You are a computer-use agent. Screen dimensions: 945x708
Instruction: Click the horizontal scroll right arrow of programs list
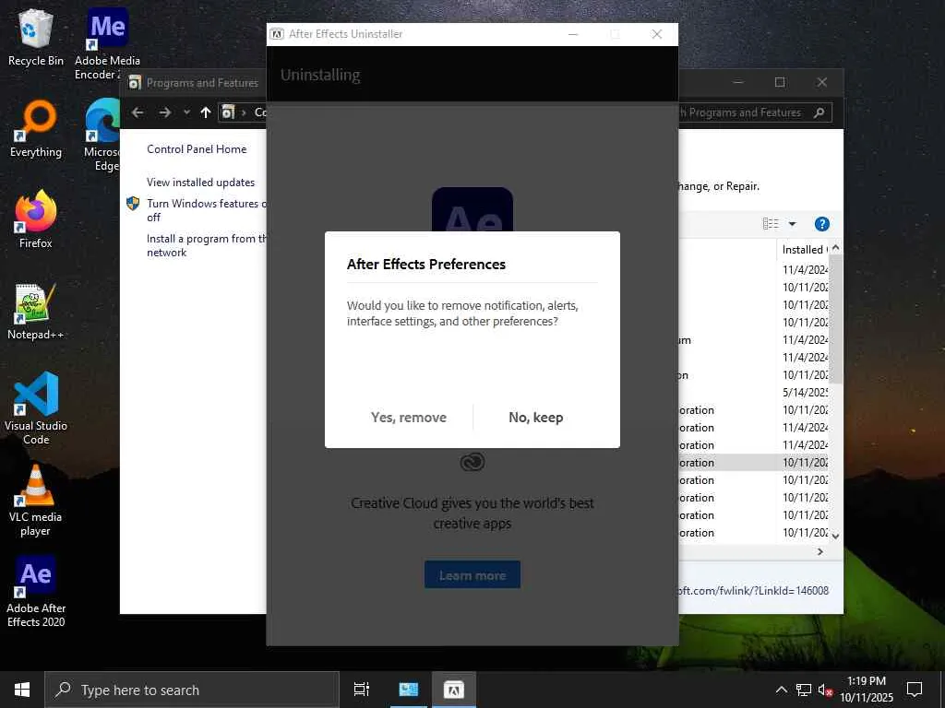click(x=819, y=551)
